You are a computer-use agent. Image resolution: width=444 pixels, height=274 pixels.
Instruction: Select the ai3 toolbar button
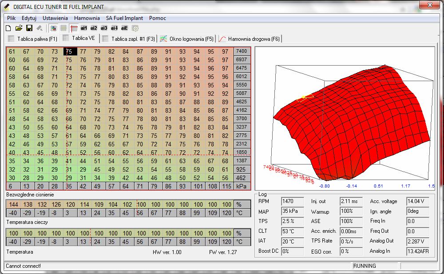pyautogui.click(x=104, y=28)
